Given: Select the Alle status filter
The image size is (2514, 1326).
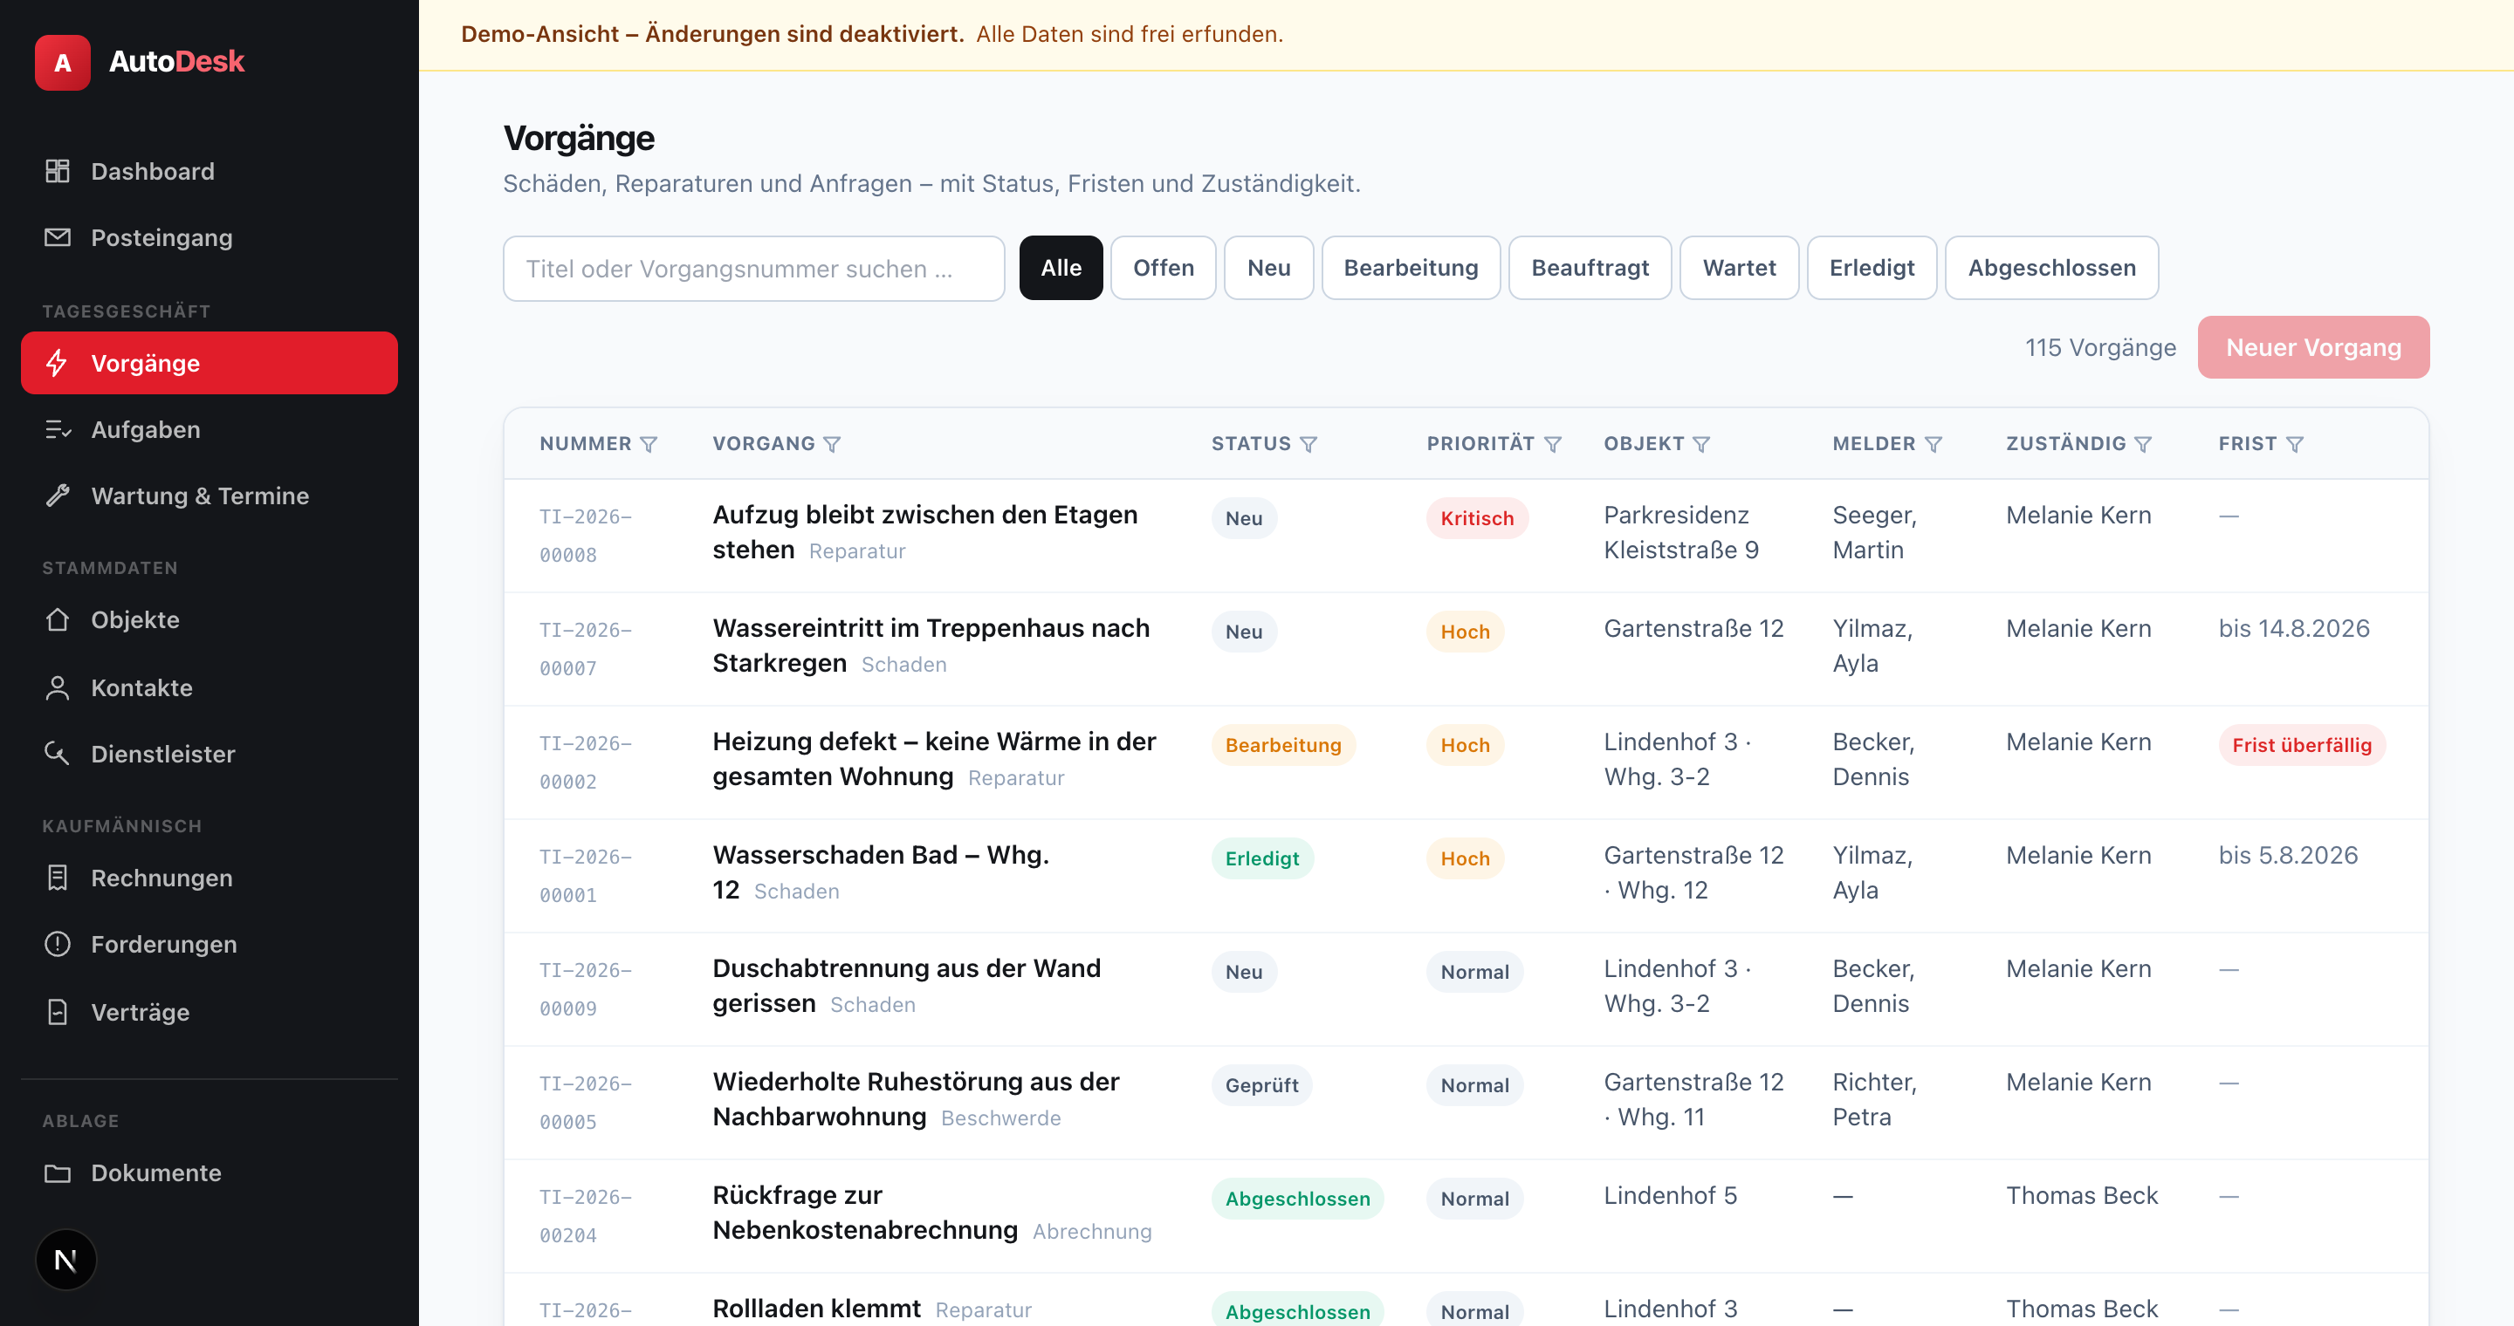Looking at the screenshot, I should (1061, 268).
